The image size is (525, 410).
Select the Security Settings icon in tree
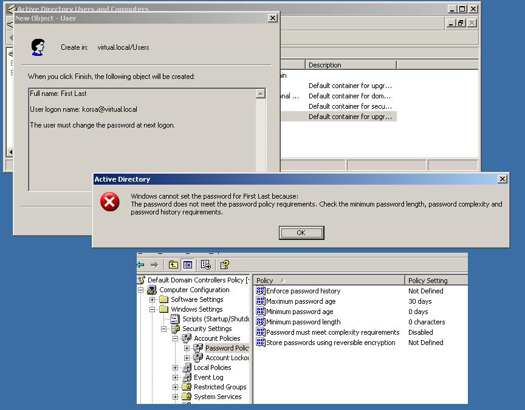click(176, 329)
